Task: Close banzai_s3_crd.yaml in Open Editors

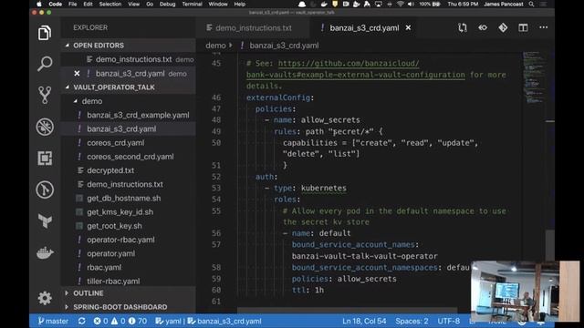Action: tap(77, 73)
